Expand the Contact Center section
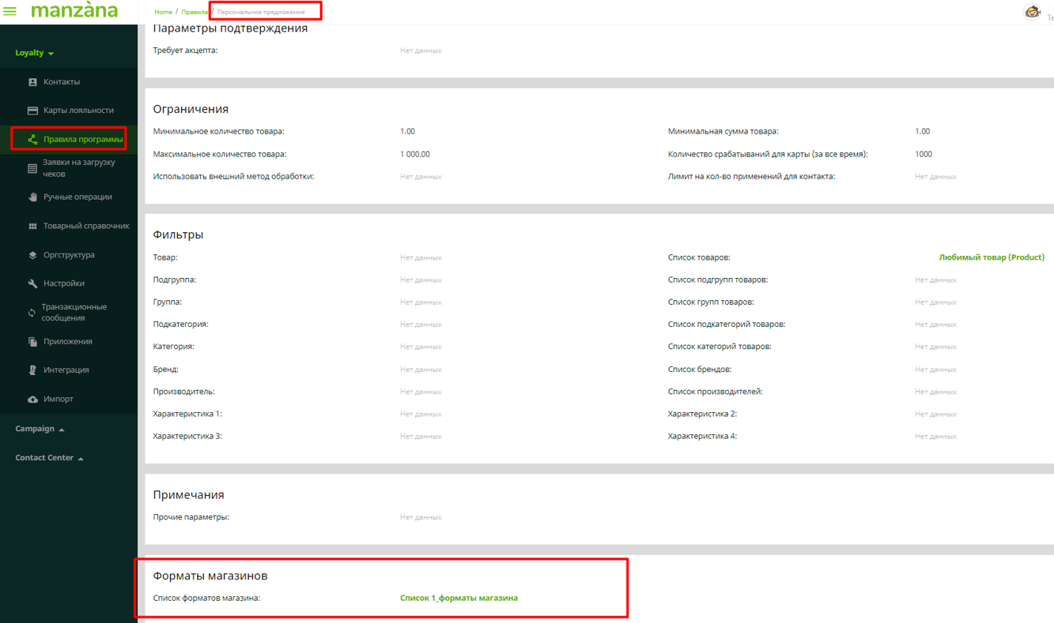The image size is (1054, 623). [x=49, y=458]
